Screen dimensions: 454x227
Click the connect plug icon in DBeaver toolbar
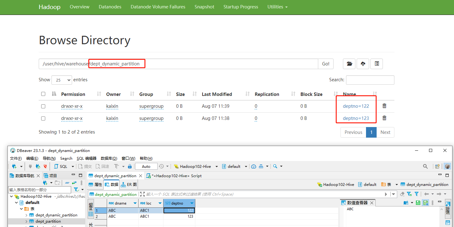tap(30, 166)
